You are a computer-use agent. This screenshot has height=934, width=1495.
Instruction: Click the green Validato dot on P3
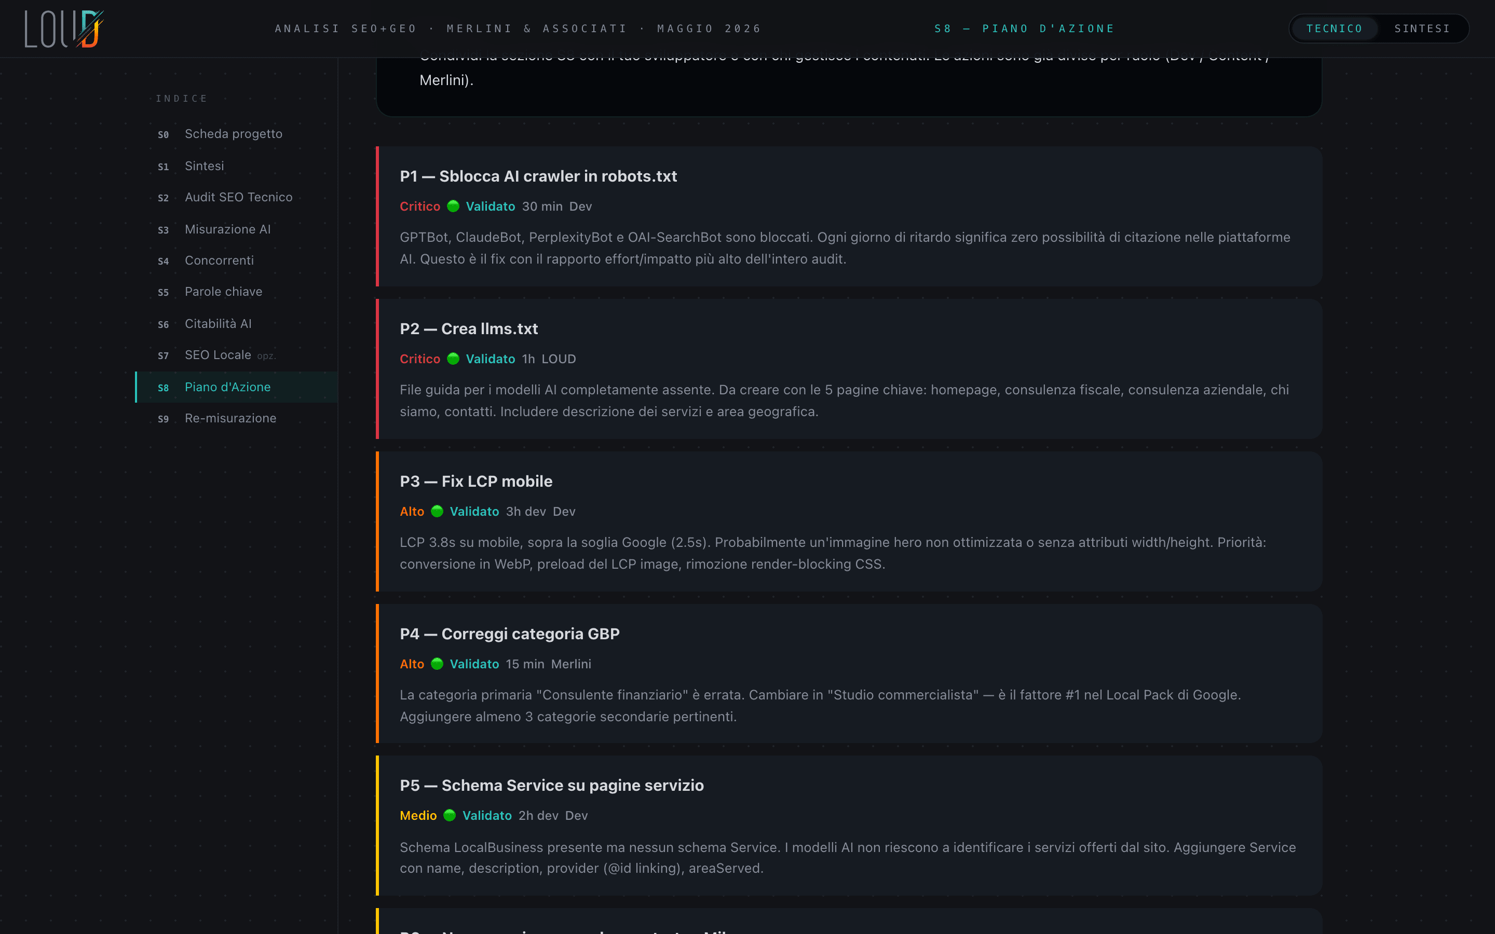[437, 512]
